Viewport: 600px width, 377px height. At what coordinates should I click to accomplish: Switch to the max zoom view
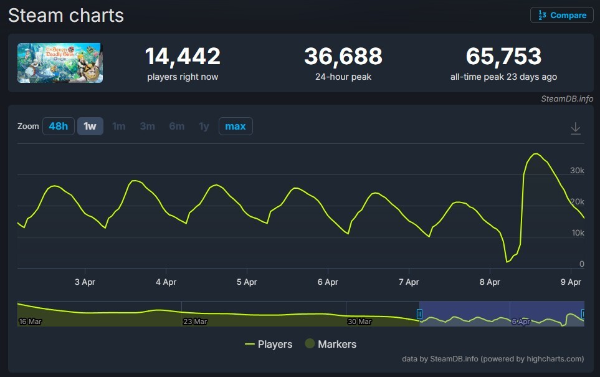point(235,126)
